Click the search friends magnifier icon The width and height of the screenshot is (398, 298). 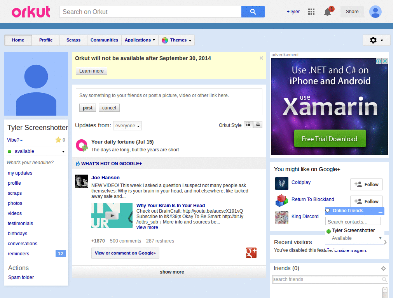[384, 279]
